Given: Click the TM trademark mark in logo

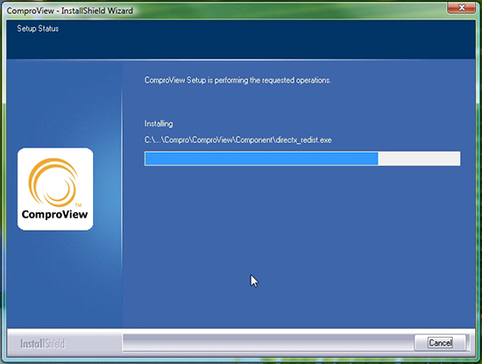Looking at the screenshot, I should pos(78,205).
